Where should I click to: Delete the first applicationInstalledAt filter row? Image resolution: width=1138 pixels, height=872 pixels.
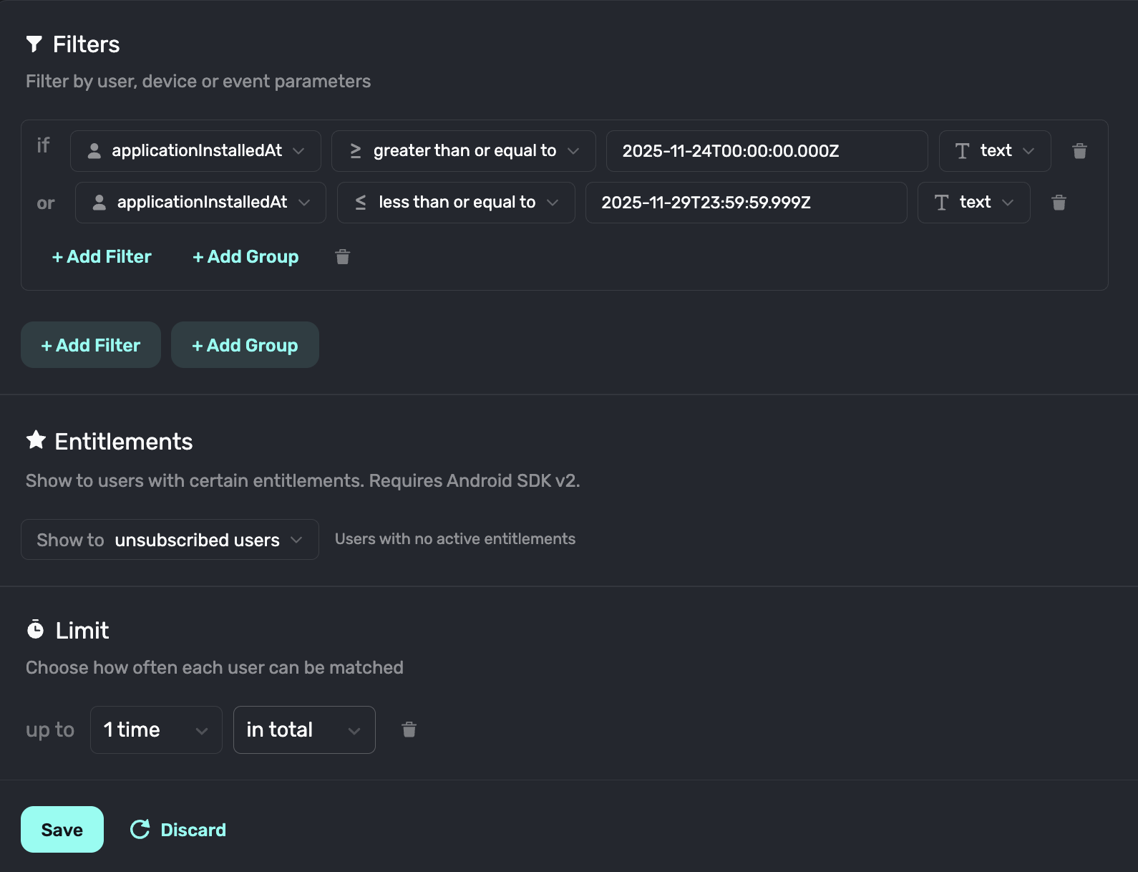(x=1079, y=151)
